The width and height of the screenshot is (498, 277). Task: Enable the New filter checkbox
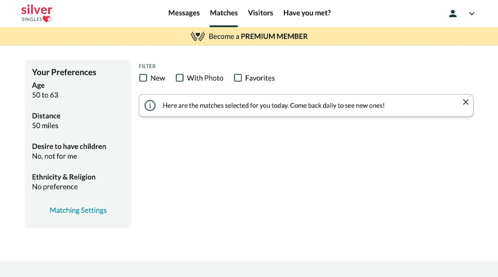point(143,78)
